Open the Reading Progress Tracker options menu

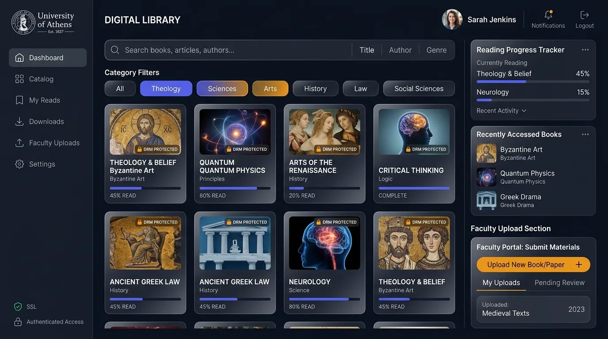point(585,50)
